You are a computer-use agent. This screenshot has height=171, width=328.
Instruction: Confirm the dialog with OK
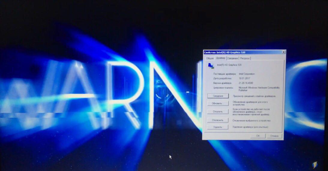pos(257,136)
